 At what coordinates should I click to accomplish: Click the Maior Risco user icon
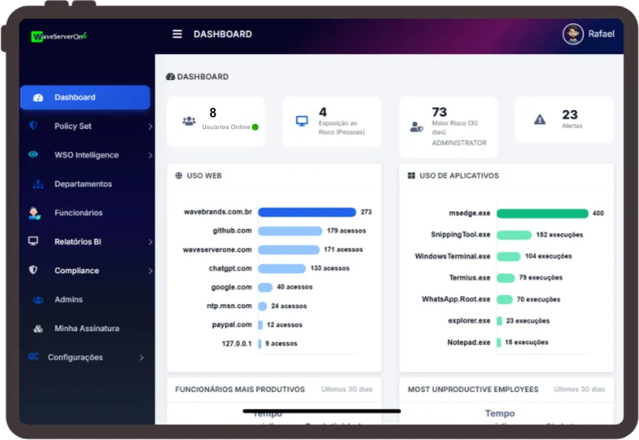416,126
